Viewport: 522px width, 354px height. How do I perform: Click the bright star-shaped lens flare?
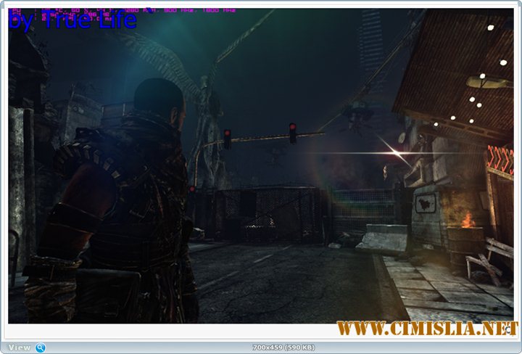coord(396,152)
